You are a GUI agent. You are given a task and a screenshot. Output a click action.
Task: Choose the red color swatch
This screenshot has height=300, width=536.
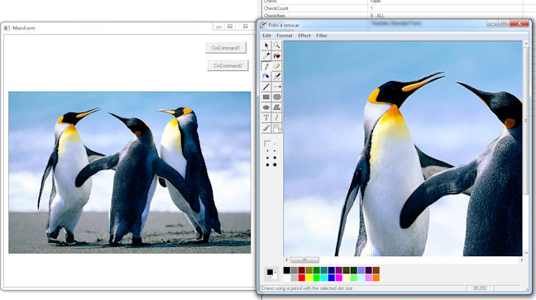coord(301,278)
